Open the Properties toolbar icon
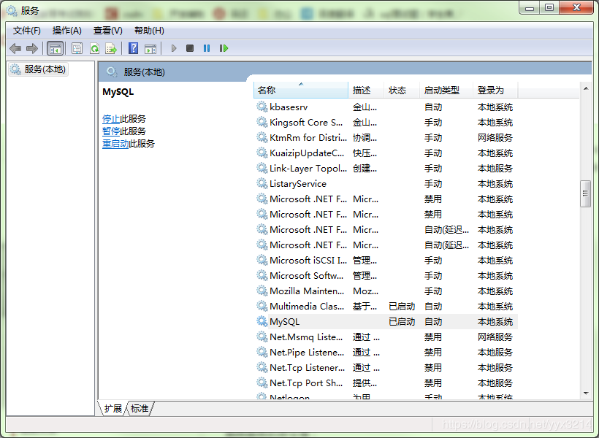Image resolution: width=599 pixels, height=438 pixels. coord(77,48)
